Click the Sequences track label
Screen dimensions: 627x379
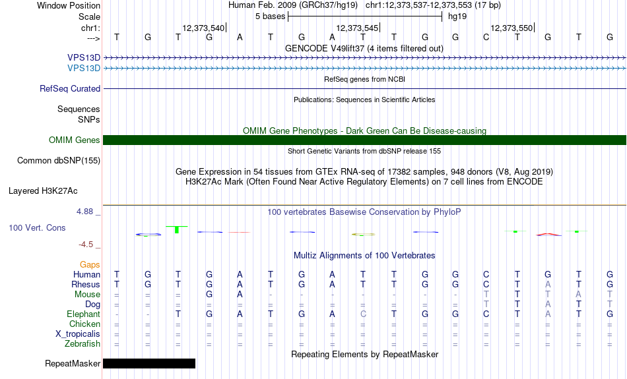click(79, 109)
